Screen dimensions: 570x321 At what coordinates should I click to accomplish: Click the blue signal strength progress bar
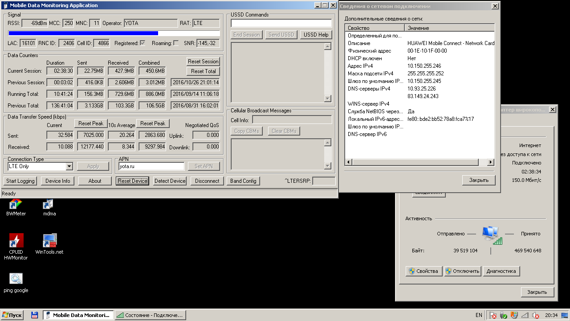114,33
